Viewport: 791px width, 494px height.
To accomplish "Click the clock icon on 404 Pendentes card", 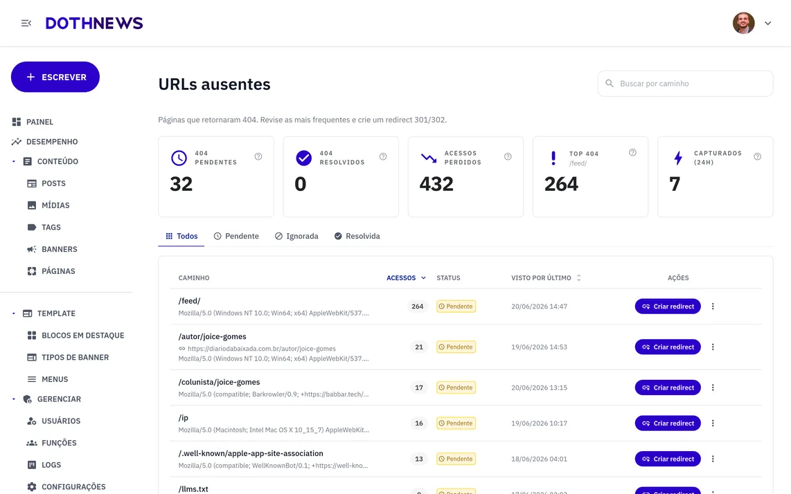I will (x=179, y=158).
